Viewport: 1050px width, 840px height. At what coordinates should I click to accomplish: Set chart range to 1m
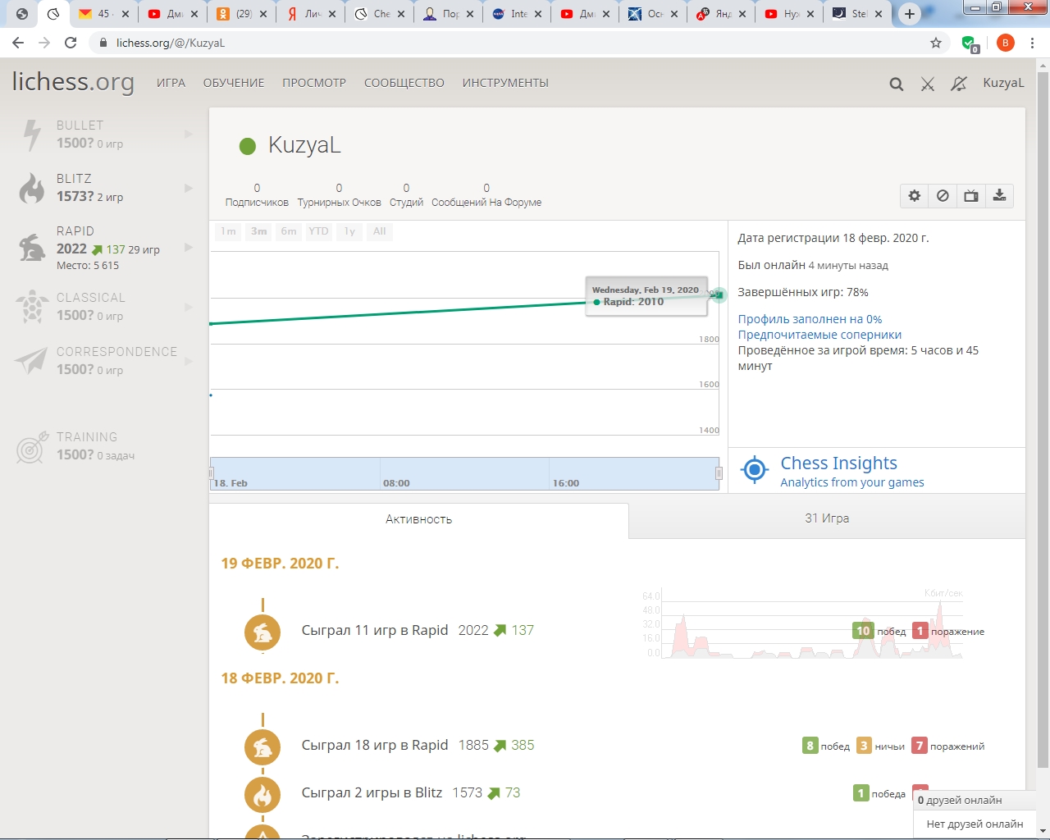point(229,231)
